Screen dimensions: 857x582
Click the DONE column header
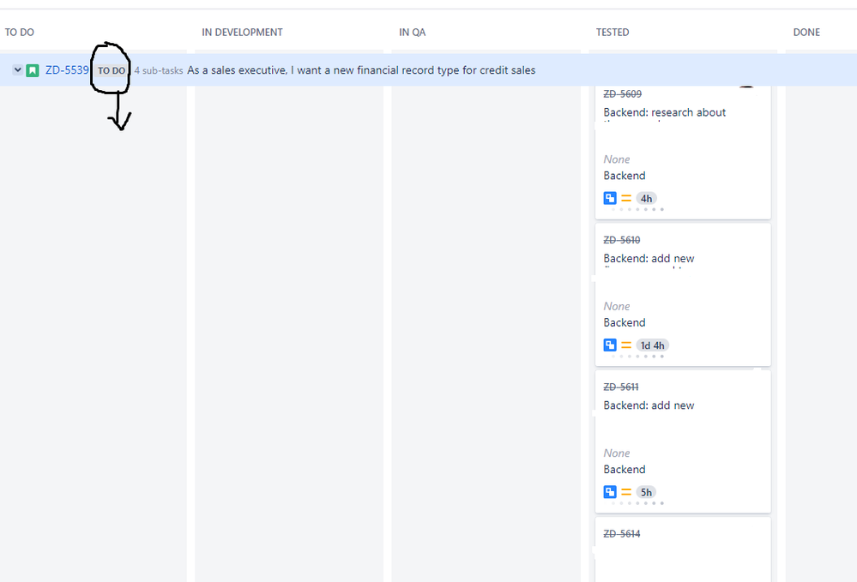pos(806,33)
